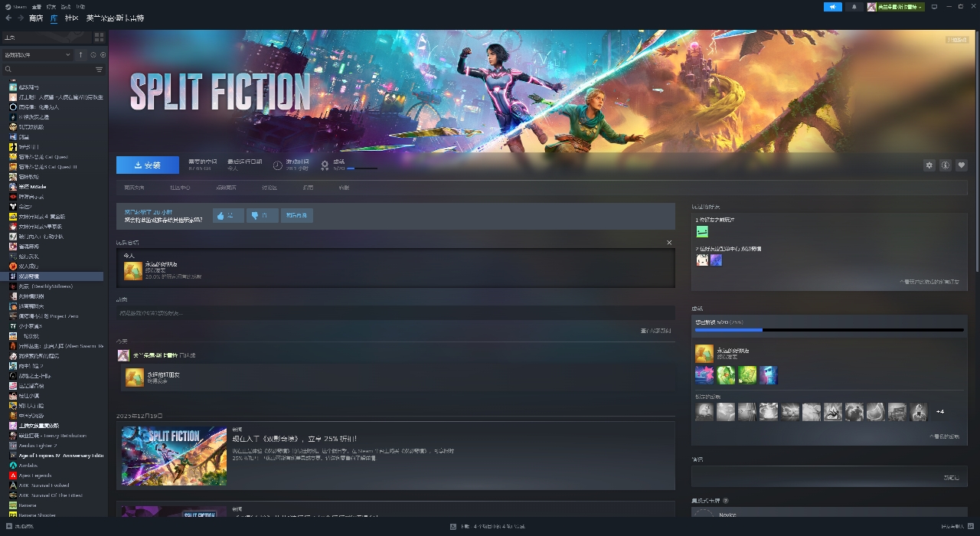This screenshot has width=980, height=536.
Task: Click the Alien Swarm game entry icon
Action: point(13,346)
